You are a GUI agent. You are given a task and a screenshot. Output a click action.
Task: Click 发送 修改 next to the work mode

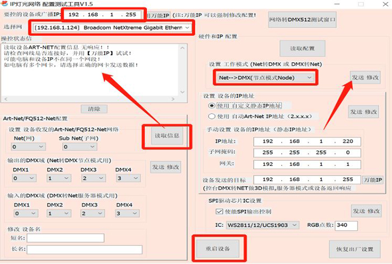click(x=365, y=77)
